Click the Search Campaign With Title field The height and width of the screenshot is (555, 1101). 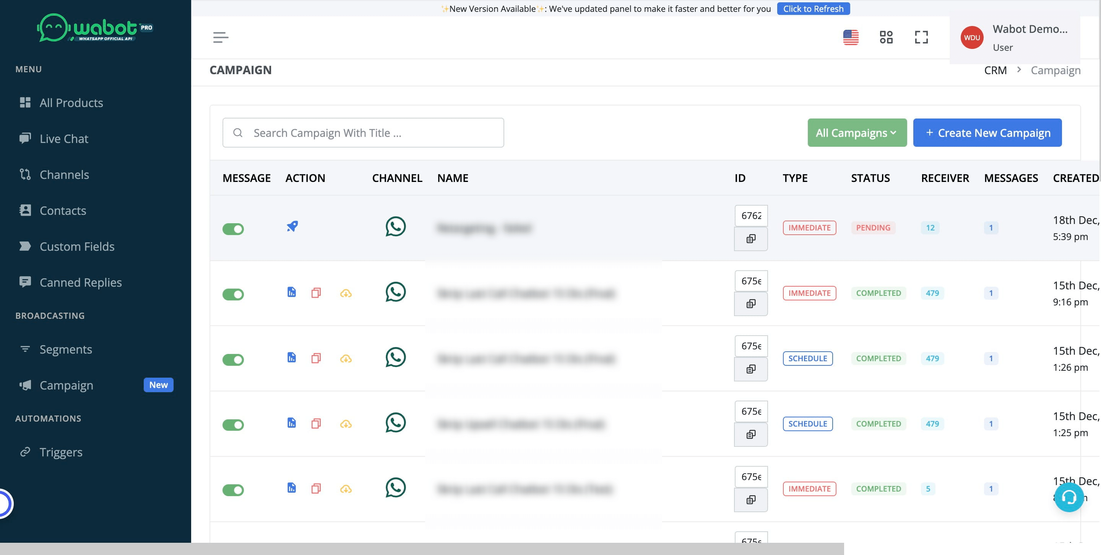click(363, 133)
